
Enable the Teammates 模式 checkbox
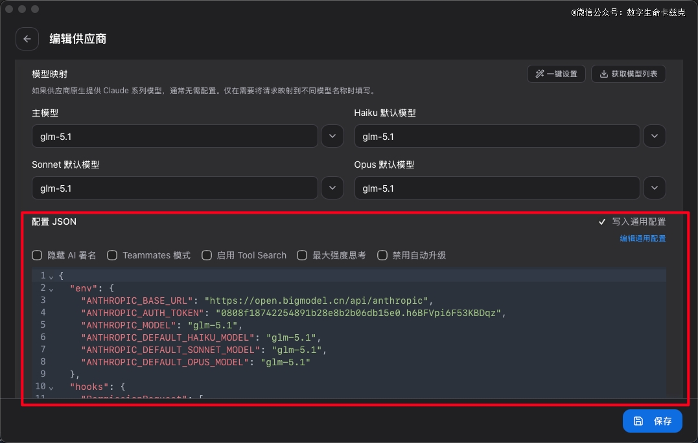(112, 255)
